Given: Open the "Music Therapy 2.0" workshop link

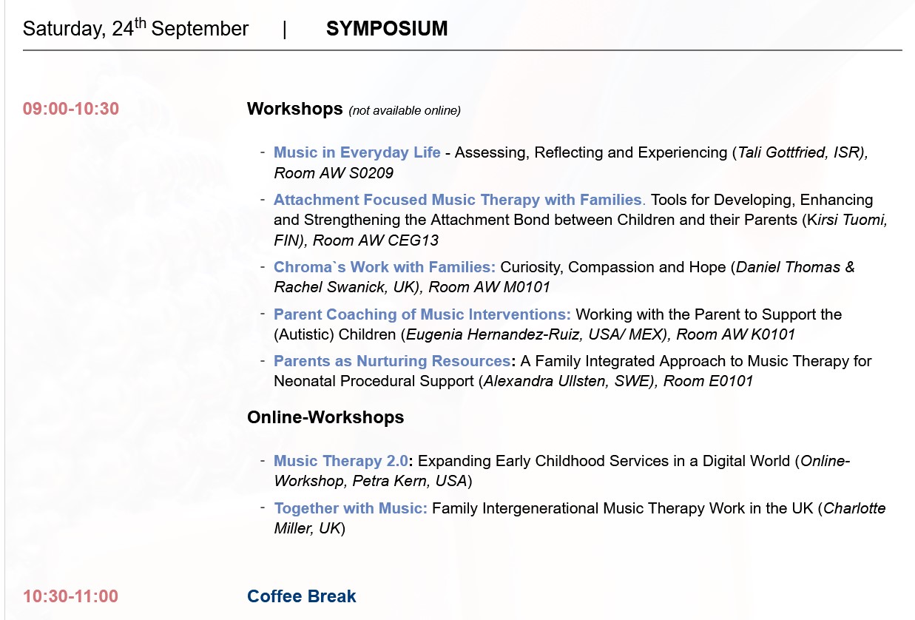Looking at the screenshot, I should [340, 461].
